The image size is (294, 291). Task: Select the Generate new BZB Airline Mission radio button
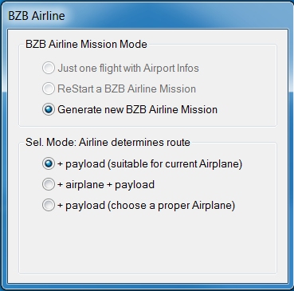click(x=49, y=109)
